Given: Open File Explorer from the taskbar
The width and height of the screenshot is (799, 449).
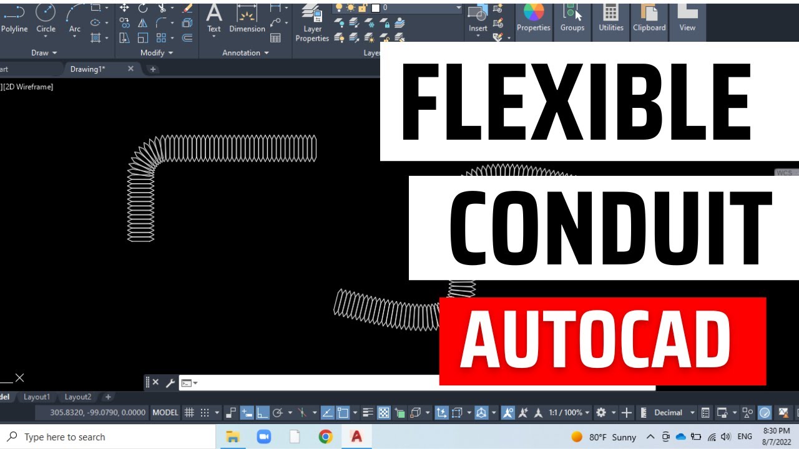Looking at the screenshot, I should coord(233,437).
